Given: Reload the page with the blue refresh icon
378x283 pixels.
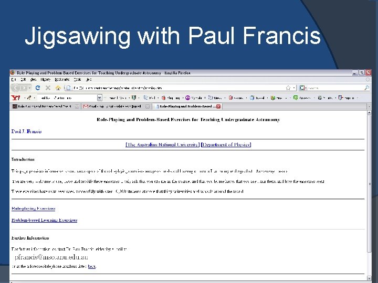Looking at the screenshot, I should [38, 88].
